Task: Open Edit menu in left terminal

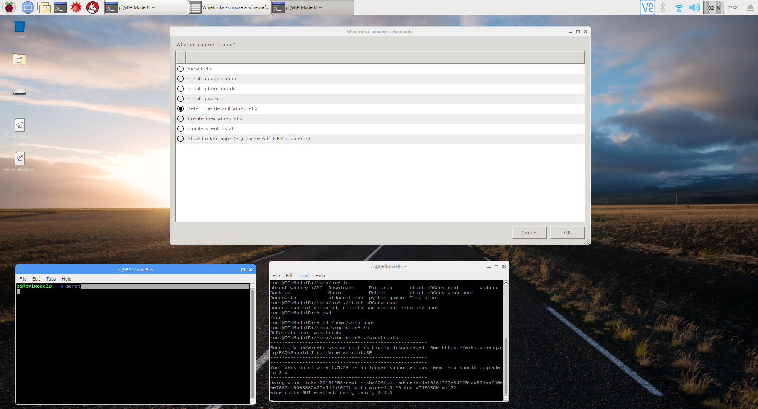Action: pos(36,279)
